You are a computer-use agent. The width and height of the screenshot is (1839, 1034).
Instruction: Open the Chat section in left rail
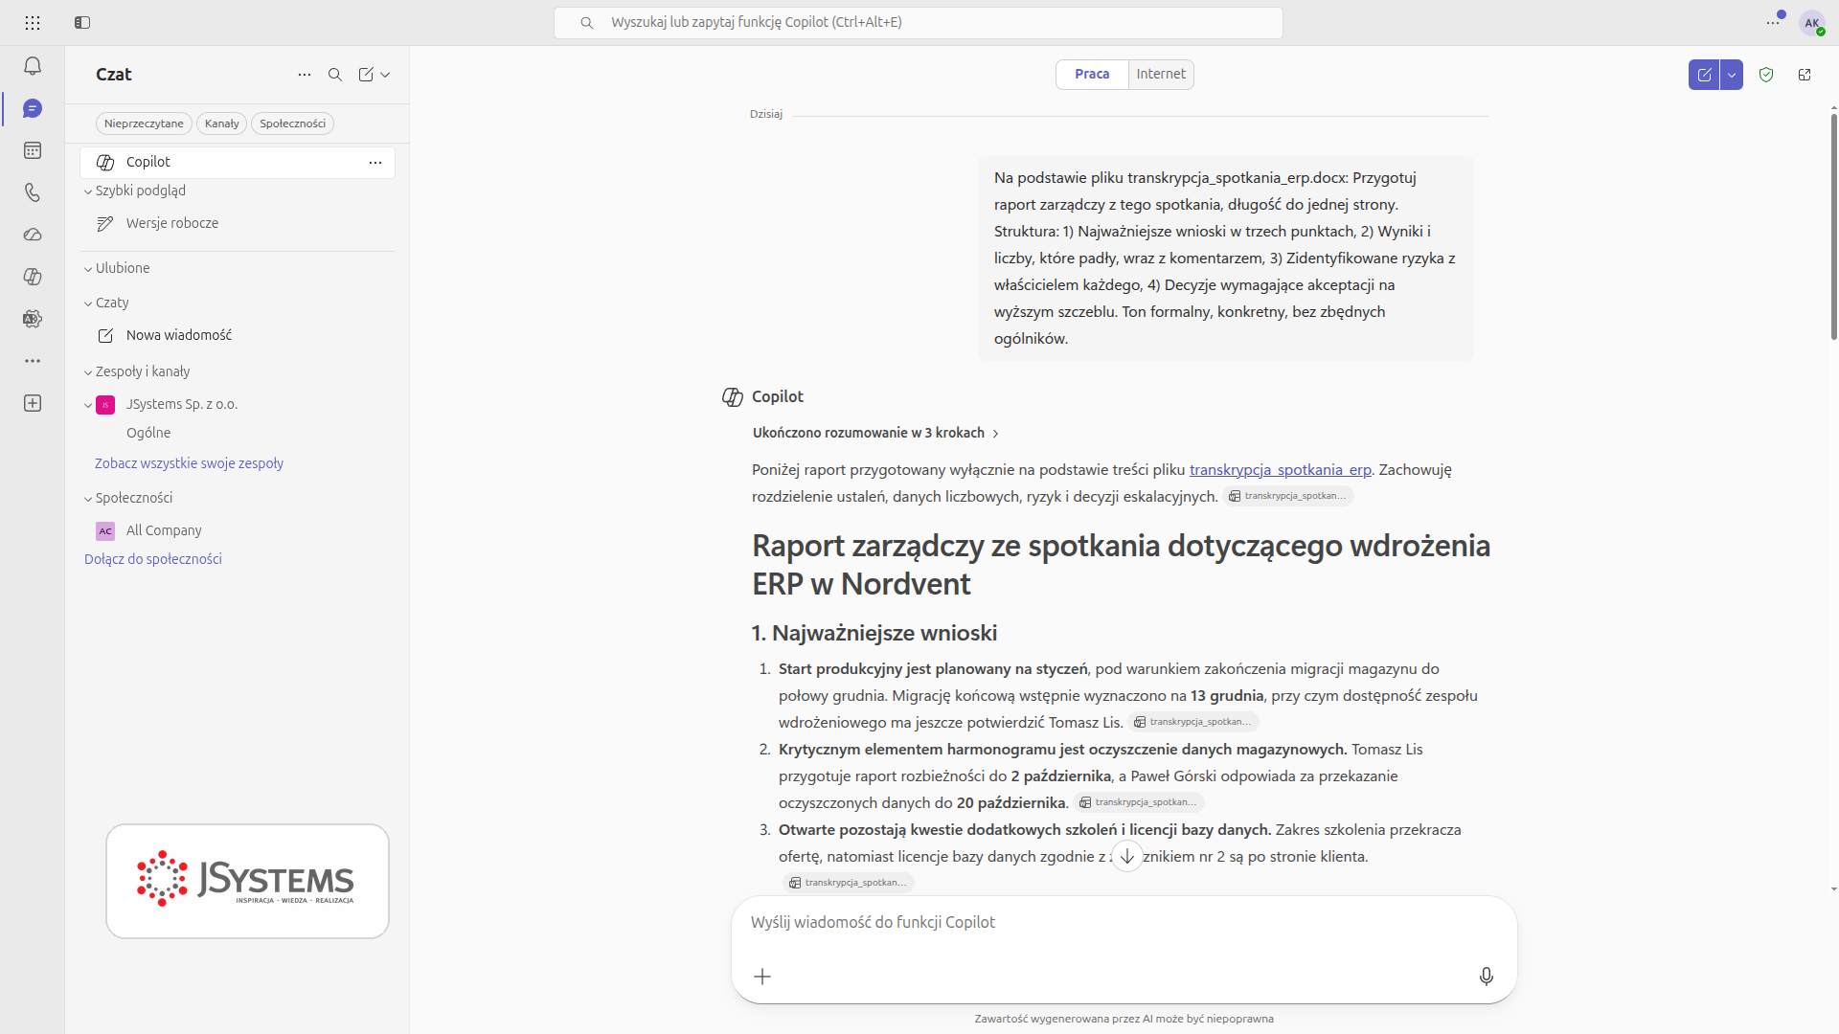pyautogui.click(x=33, y=108)
